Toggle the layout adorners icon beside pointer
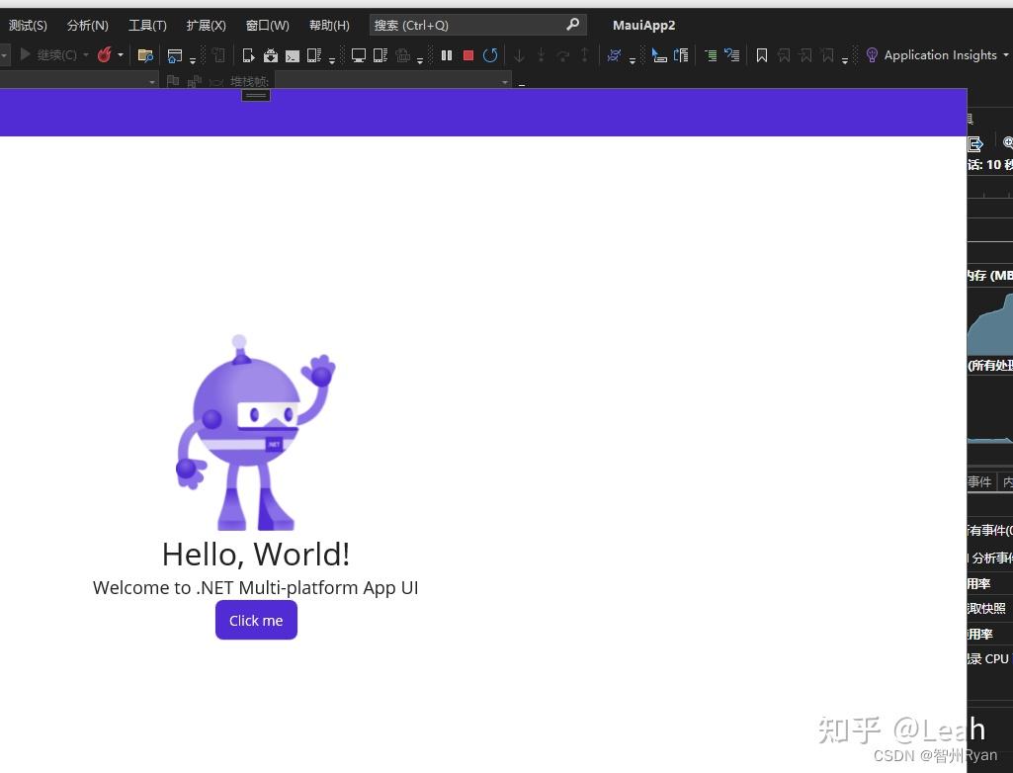Viewport: 1013px width, 773px height. point(681,55)
